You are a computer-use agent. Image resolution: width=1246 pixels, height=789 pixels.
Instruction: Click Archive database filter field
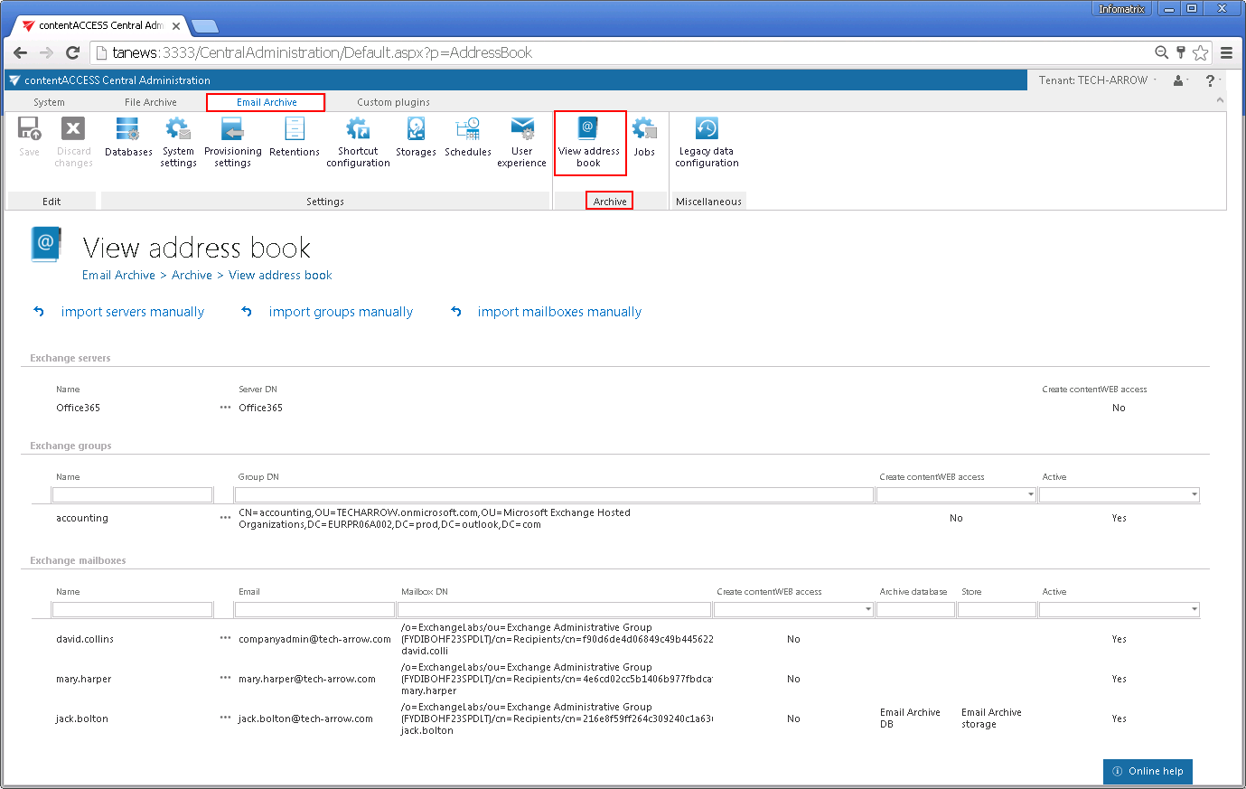(915, 609)
